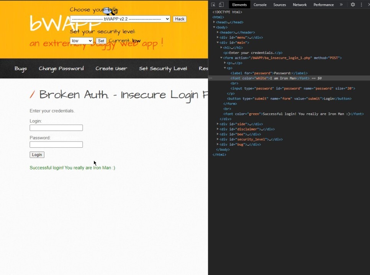
Task: Click the "Login:" form label
Action: coord(36,121)
